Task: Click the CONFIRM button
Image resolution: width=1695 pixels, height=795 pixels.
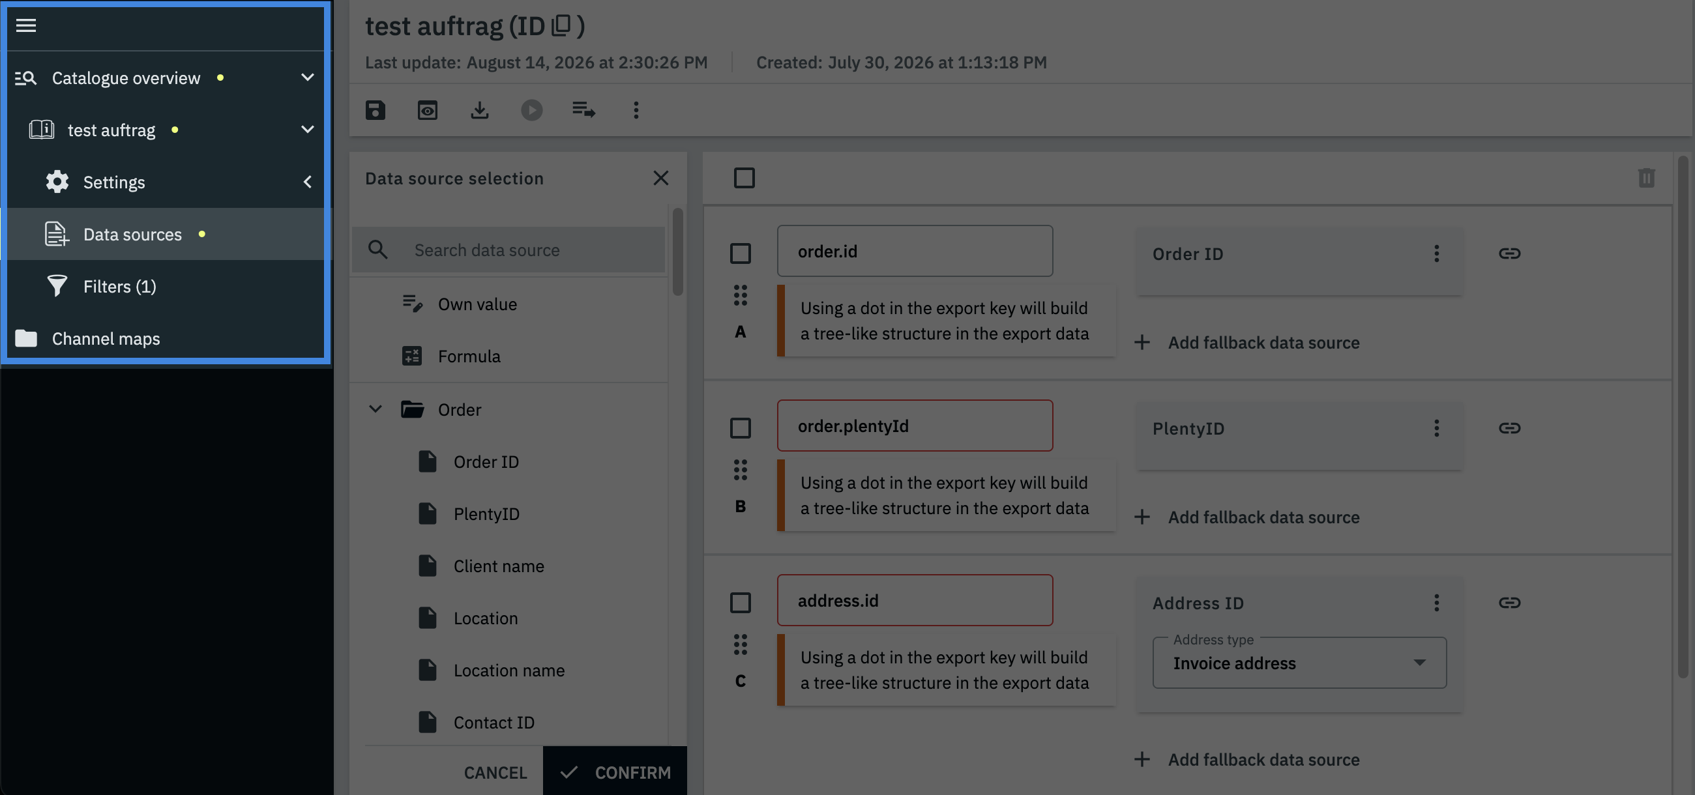Action: pos(615,772)
